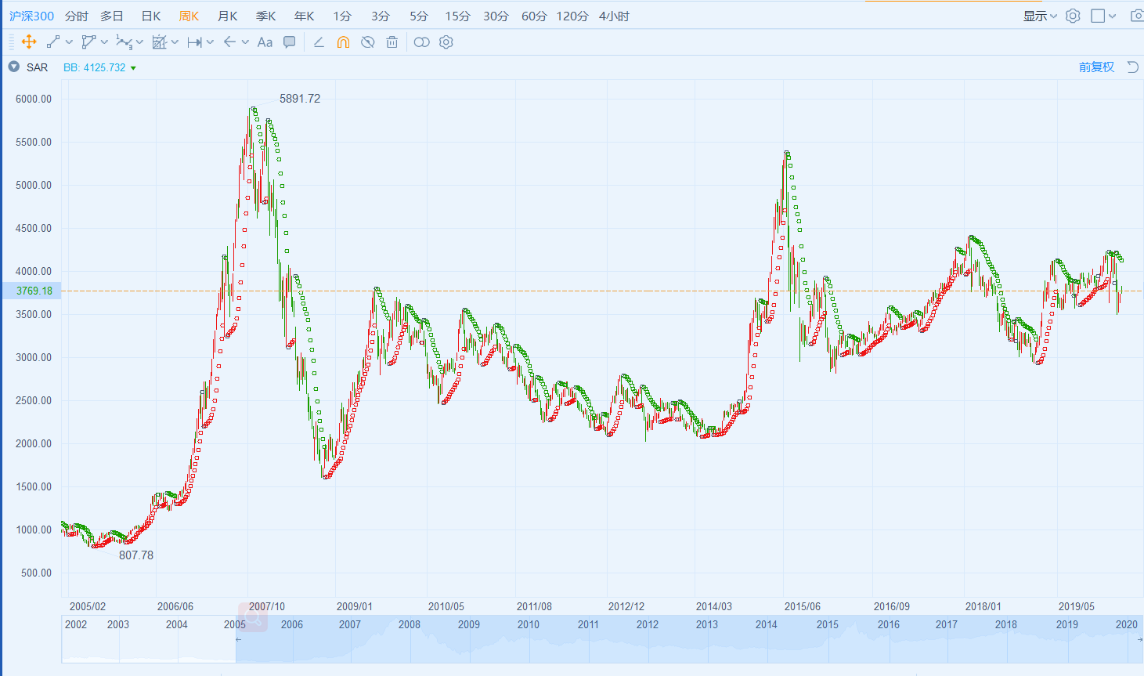
Task: Expand the line tool dropdown arrow
Action: click(70, 42)
